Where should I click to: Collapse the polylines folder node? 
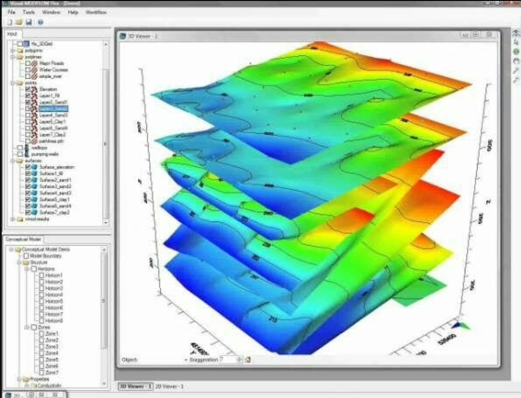point(13,57)
